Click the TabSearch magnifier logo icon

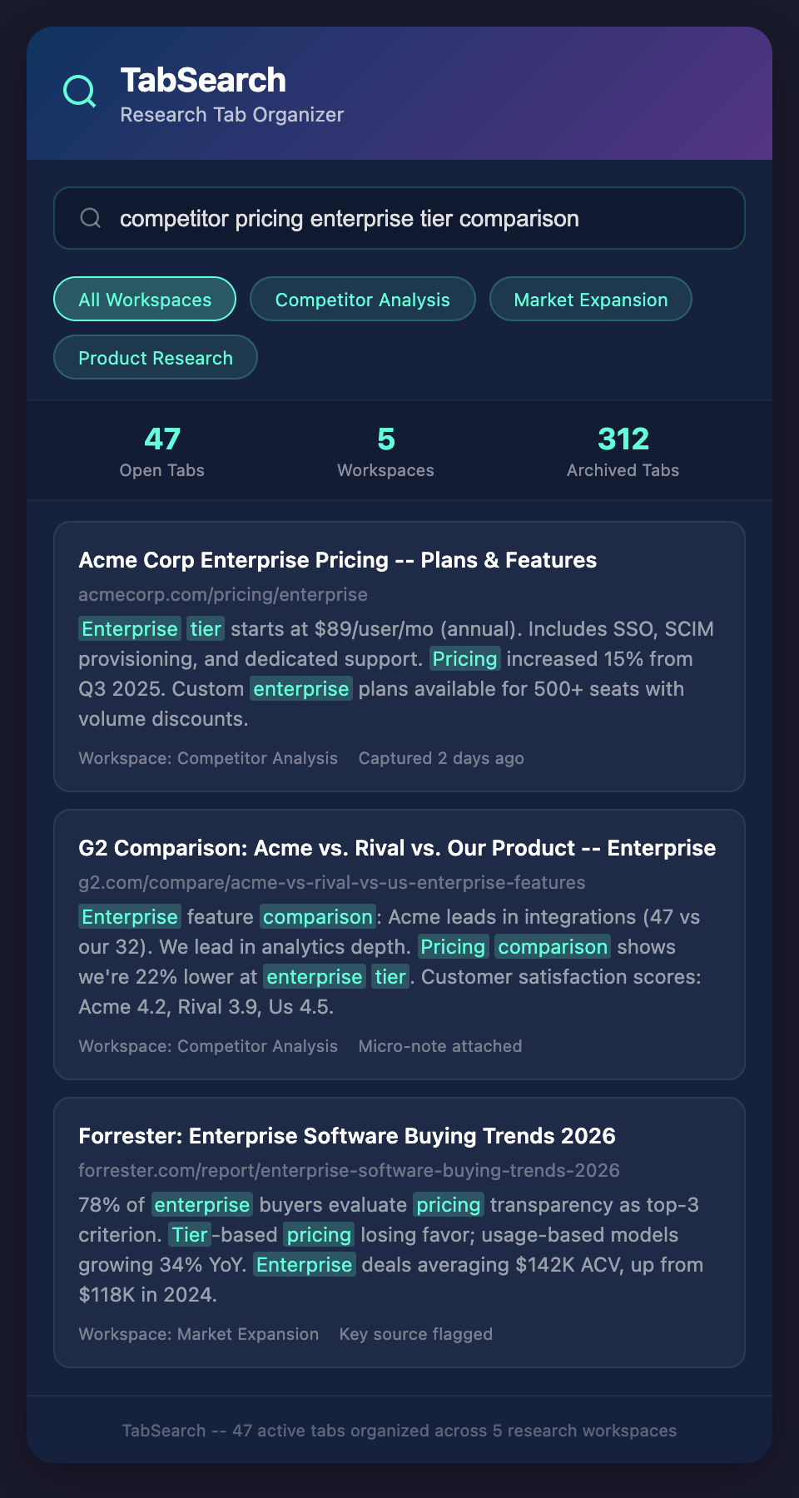point(80,92)
